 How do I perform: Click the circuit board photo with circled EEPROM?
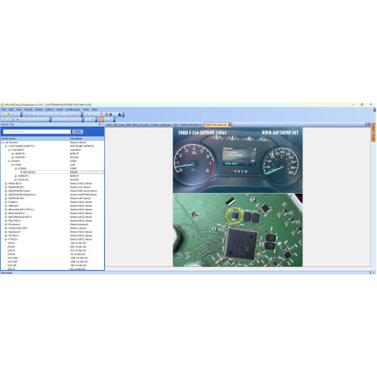[x=238, y=230]
